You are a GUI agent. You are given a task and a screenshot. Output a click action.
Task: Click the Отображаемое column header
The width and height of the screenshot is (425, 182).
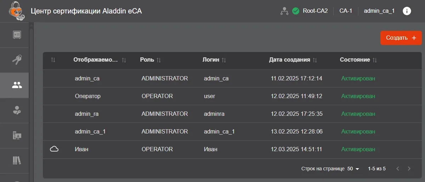tap(95, 60)
